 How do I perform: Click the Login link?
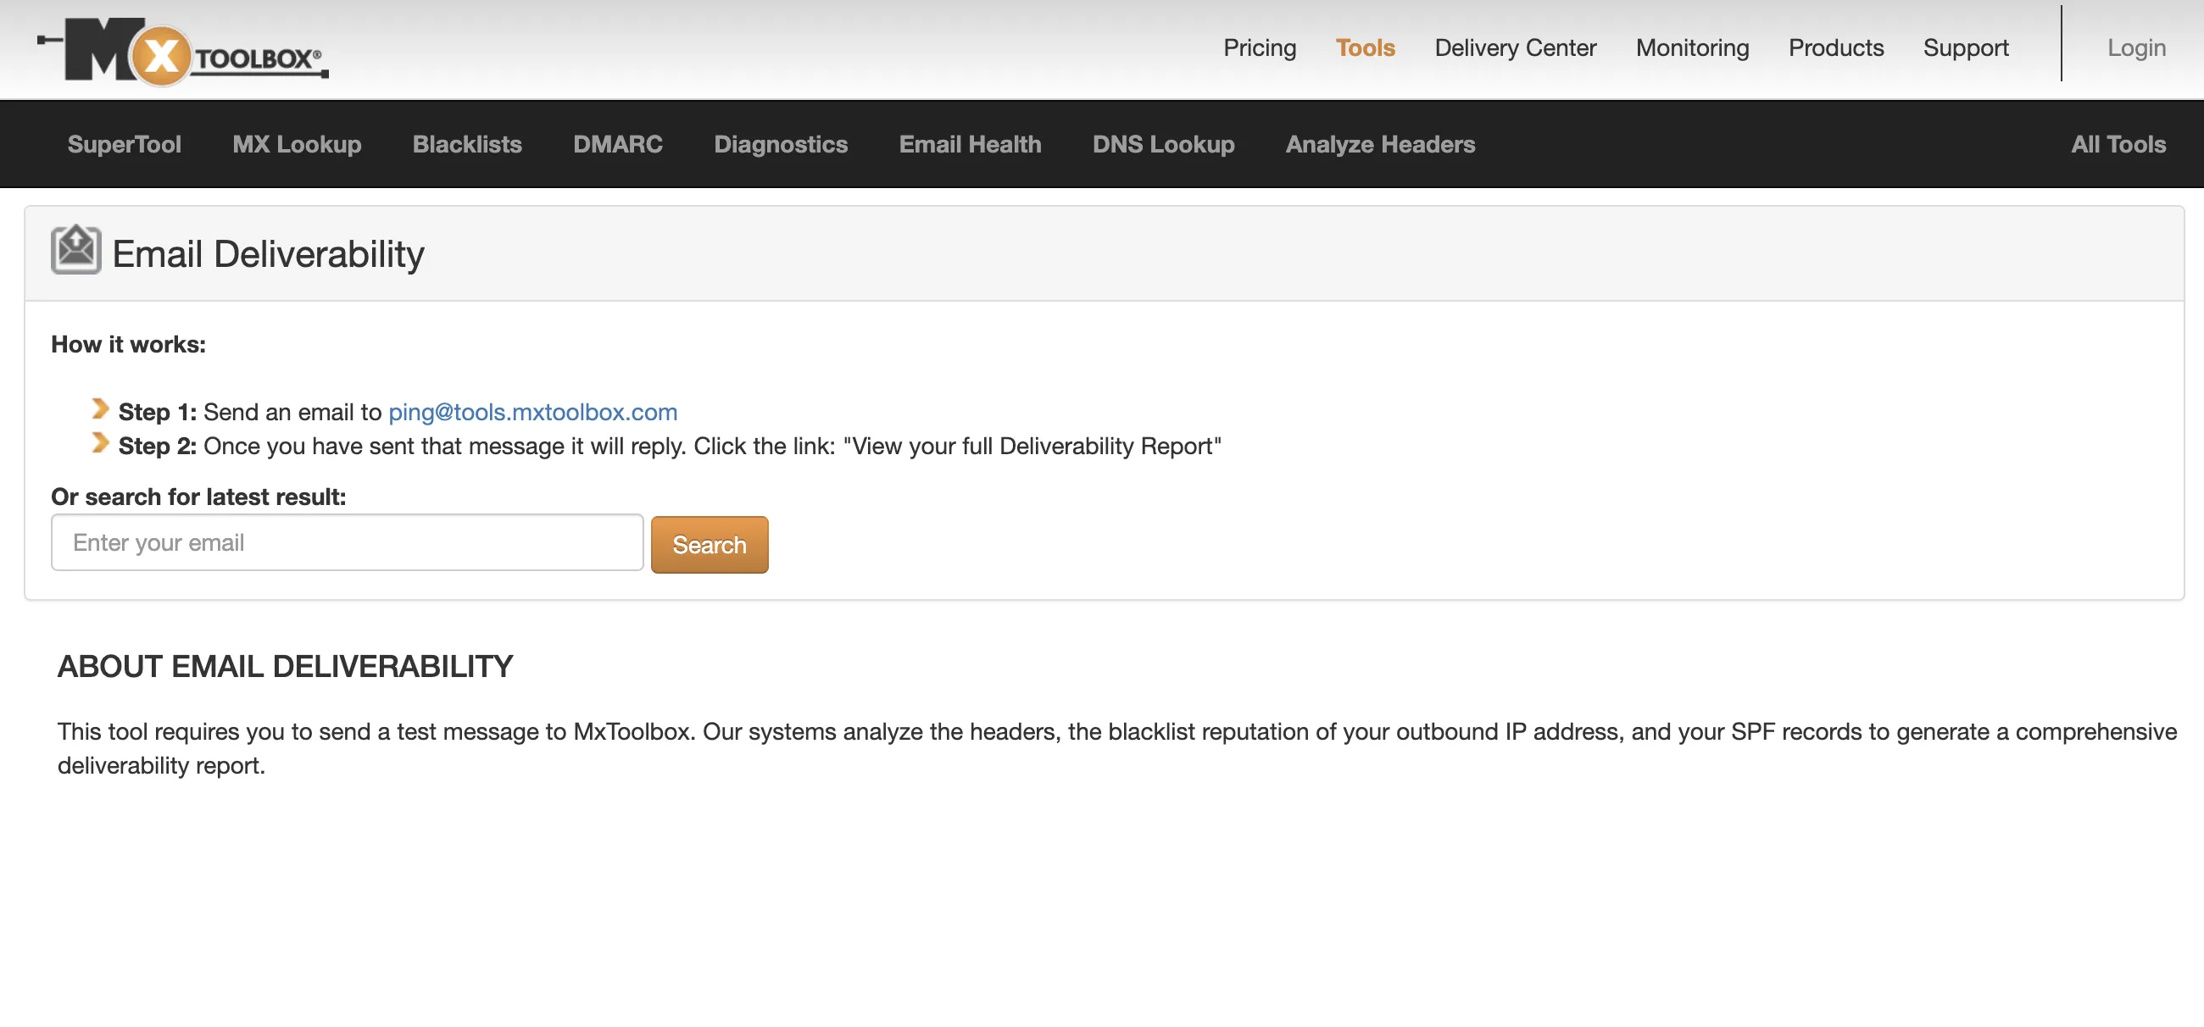point(2135,48)
